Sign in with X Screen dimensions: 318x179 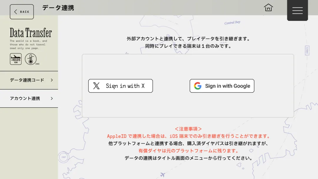(120, 86)
